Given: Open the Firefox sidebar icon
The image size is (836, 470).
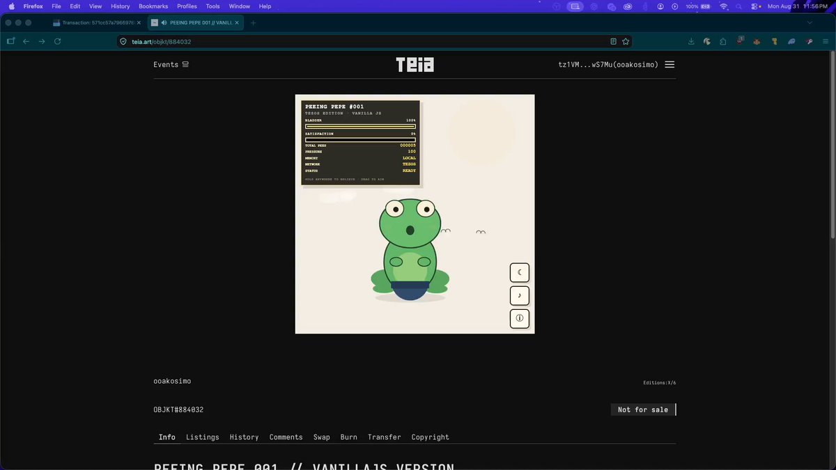Looking at the screenshot, I should (x=10, y=42).
